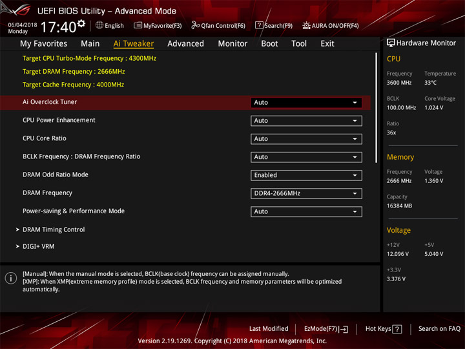Open the DRAM Odd Ratio Mode dropdown

coord(306,175)
